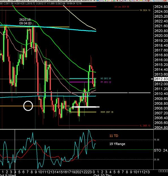This screenshot has height=176, width=168.
Task: Click the first small square at bottom-right corner
Action: [x=160, y=171]
